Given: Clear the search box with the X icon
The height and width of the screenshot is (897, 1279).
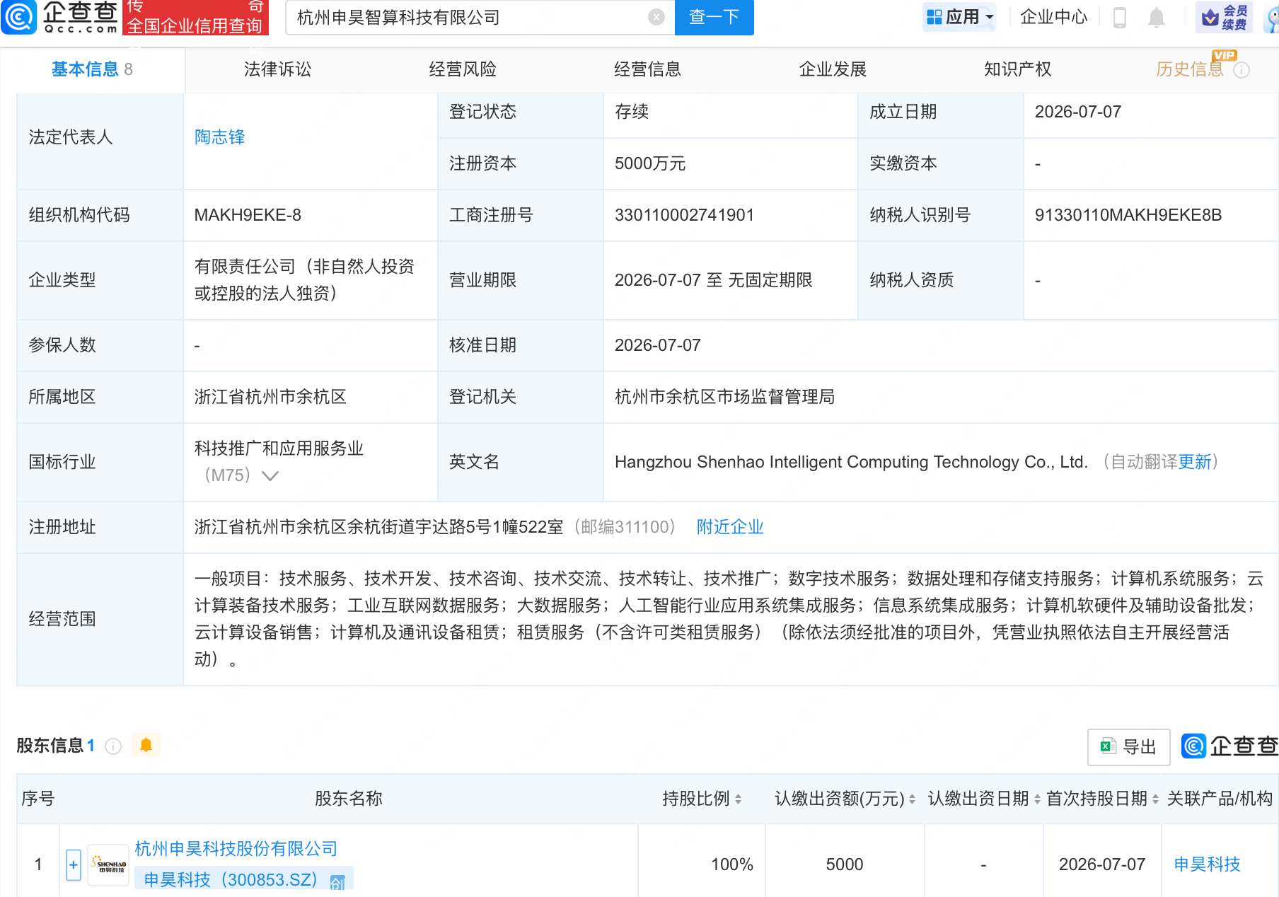Looking at the screenshot, I should [656, 17].
